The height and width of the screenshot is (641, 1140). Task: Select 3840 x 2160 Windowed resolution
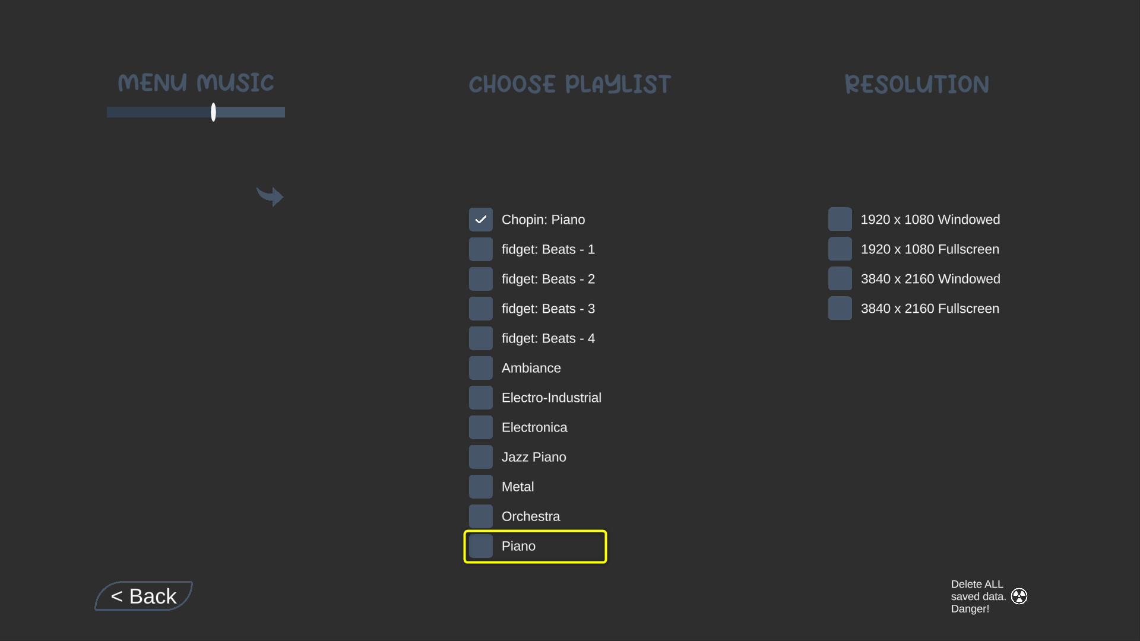click(840, 278)
